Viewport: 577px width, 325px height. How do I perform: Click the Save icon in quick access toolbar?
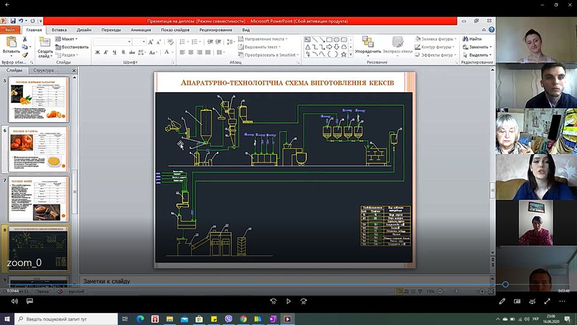pyautogui.click(x=12, y=20)
